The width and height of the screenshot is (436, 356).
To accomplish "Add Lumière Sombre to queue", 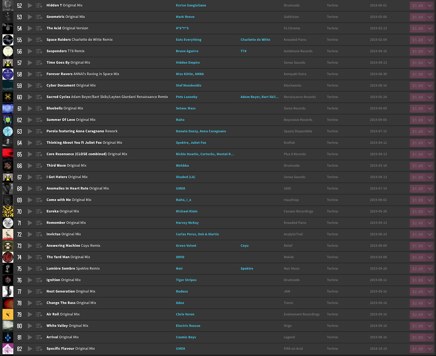I will (39, 269).
